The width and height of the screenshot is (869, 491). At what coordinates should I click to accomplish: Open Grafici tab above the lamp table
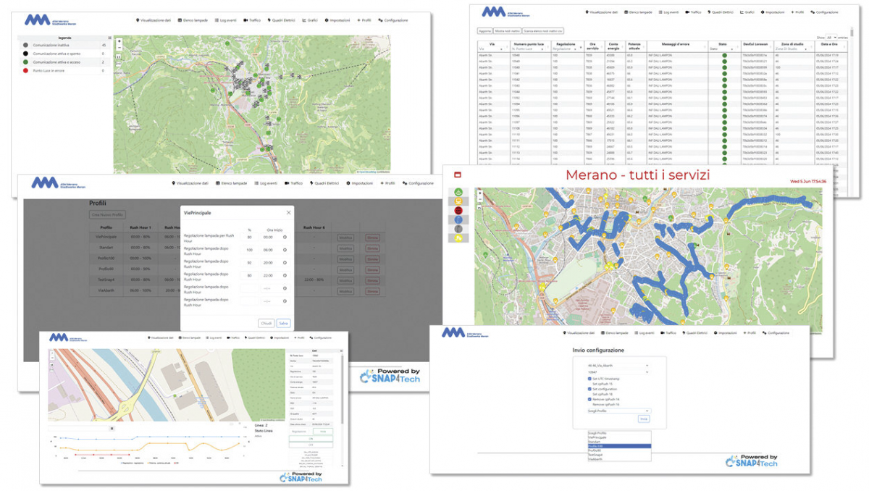[747, 12]
